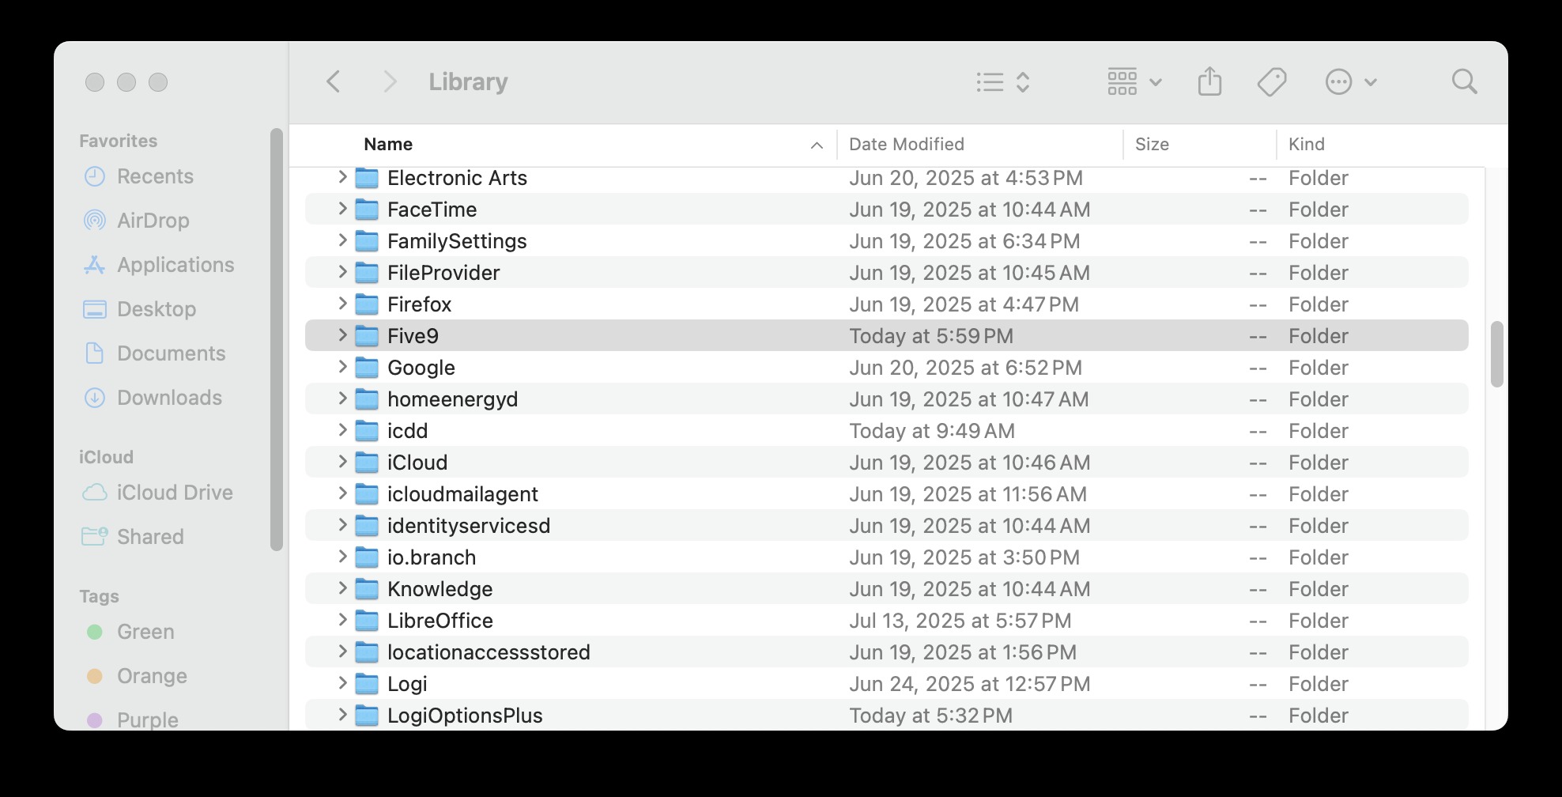Open Recents in the sidebar
Screen dimensions: 1562x797
pos(138,176)
